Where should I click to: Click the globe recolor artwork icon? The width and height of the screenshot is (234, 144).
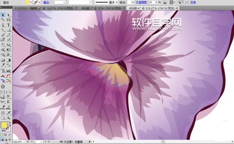tap(165, 3)
